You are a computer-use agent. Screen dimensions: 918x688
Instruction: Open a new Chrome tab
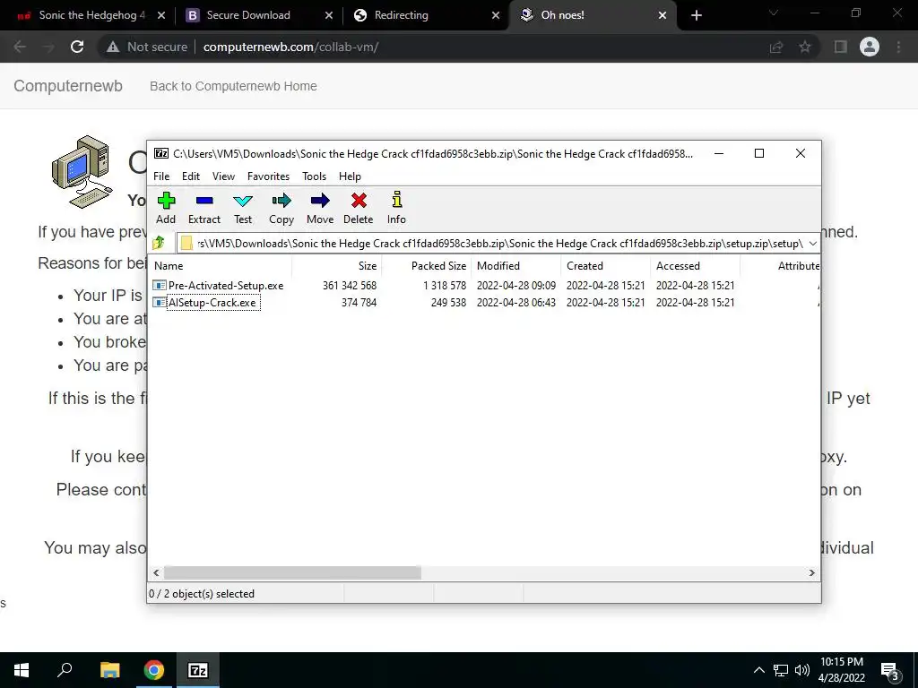pos(696,15)
